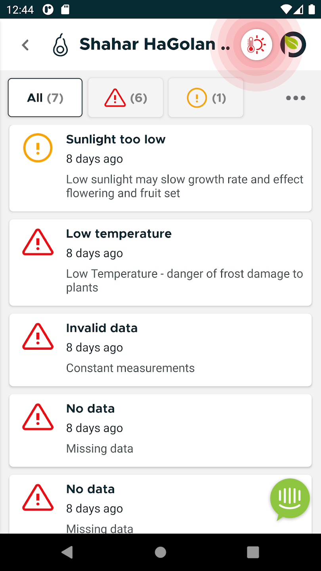Tap the back arrow in header
The image size is (321, 571).
coord(25,45)
